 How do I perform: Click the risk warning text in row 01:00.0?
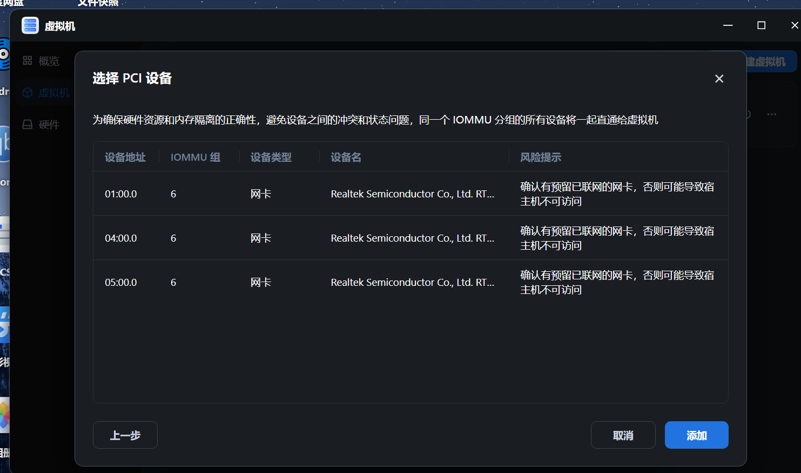coord(617,194)
